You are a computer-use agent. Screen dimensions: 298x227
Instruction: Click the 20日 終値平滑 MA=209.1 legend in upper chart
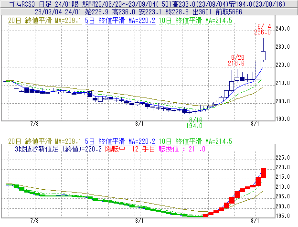coord(45,21)
